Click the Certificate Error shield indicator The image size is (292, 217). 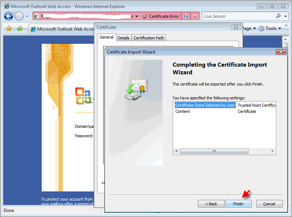click(x=160, y=16)
